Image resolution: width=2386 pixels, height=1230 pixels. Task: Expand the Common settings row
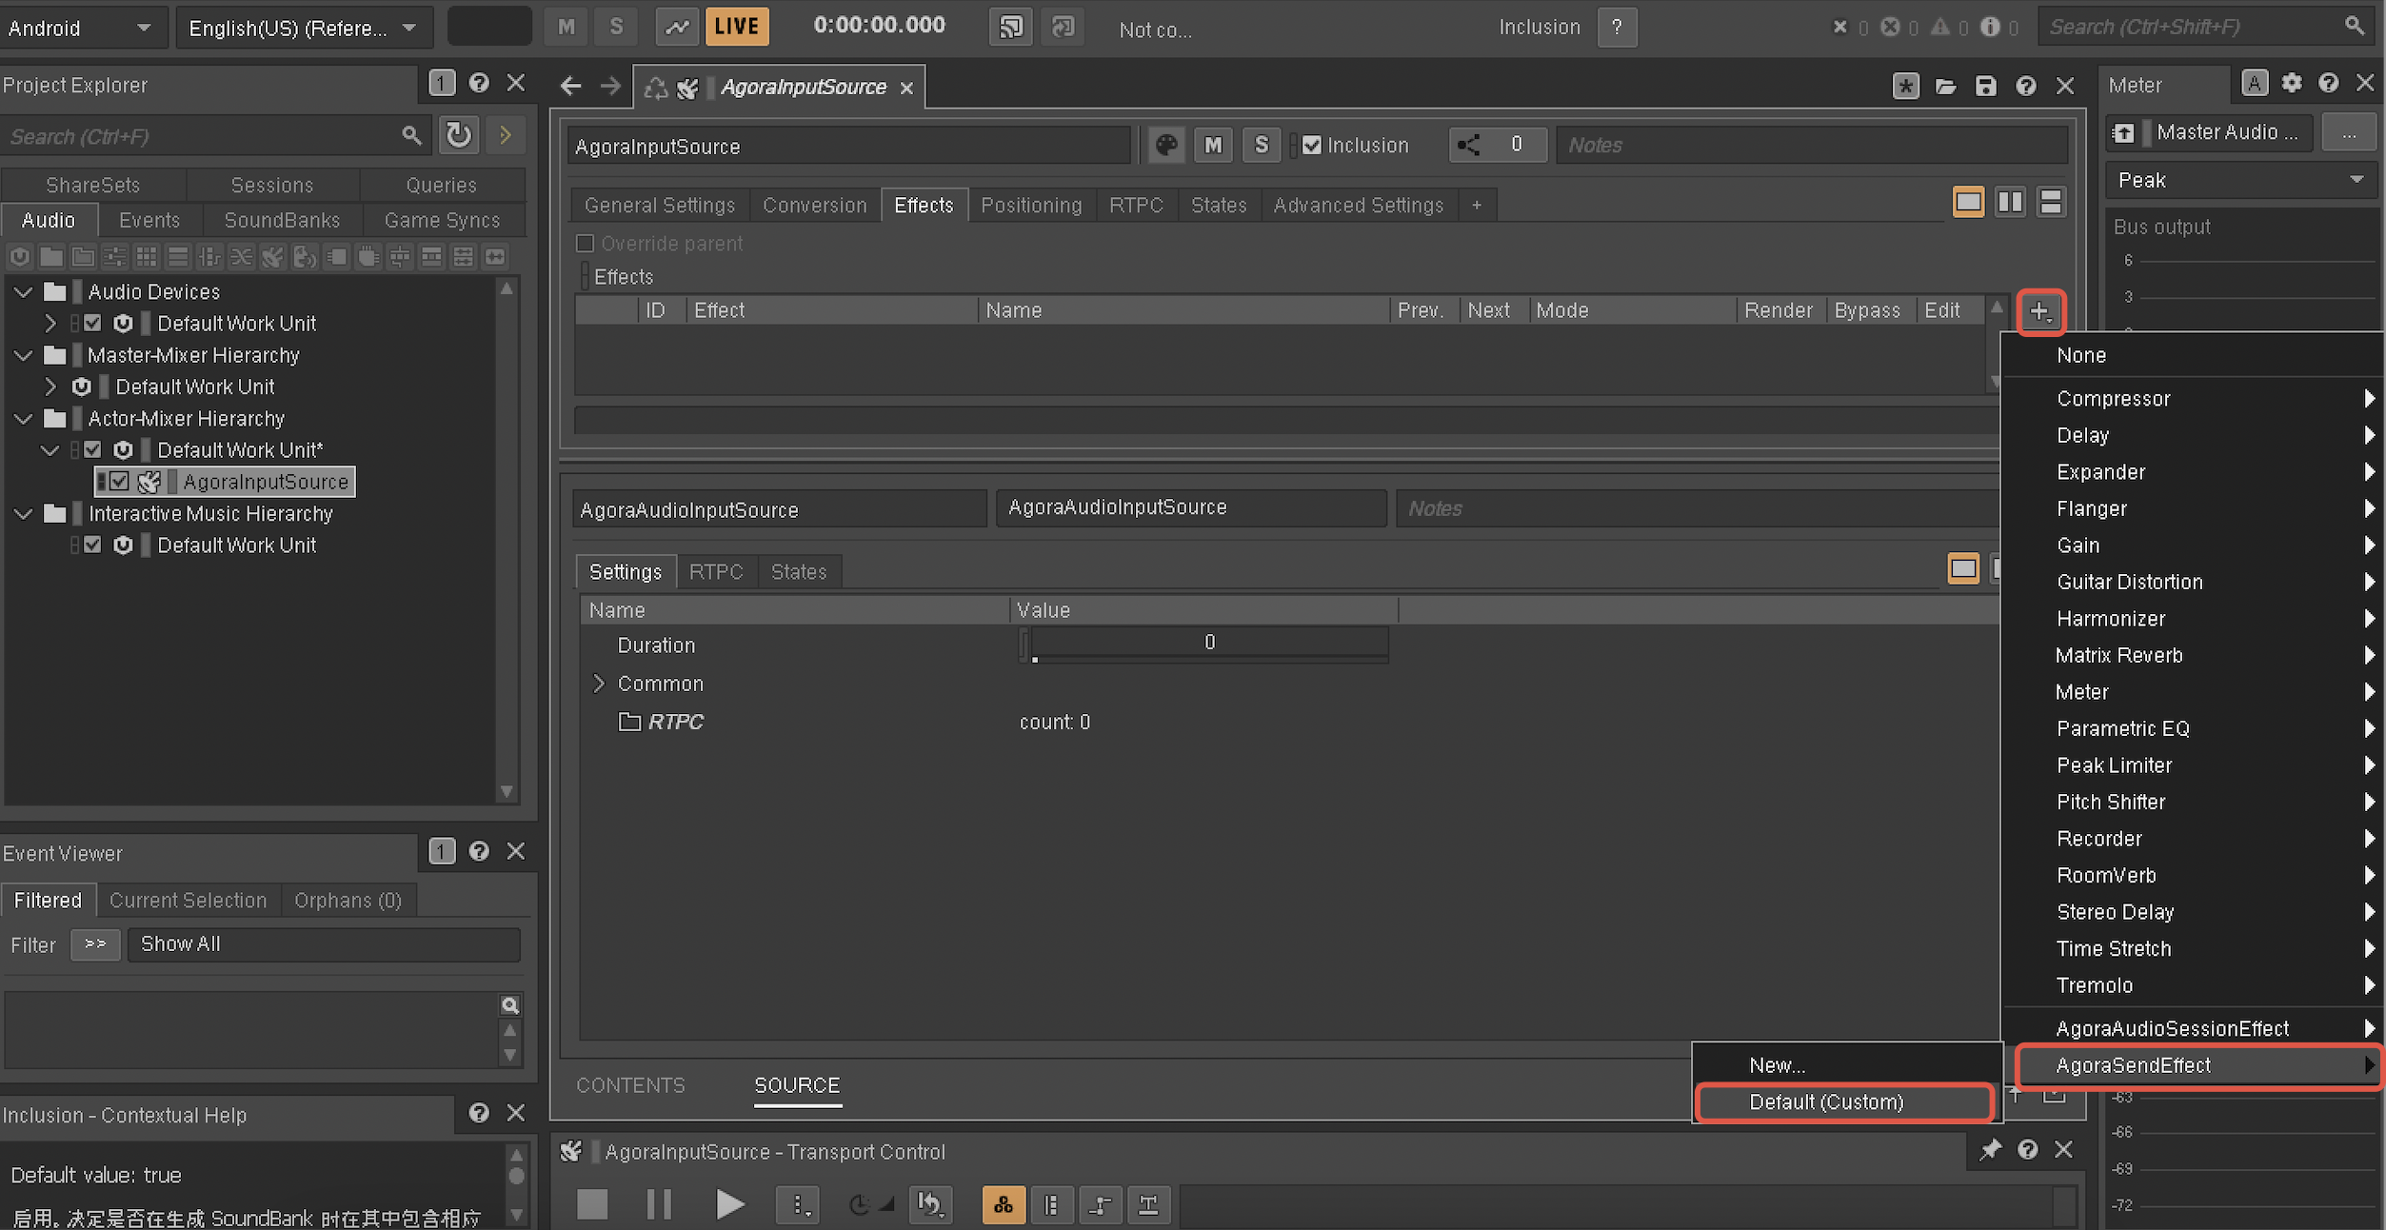[598, 684]
